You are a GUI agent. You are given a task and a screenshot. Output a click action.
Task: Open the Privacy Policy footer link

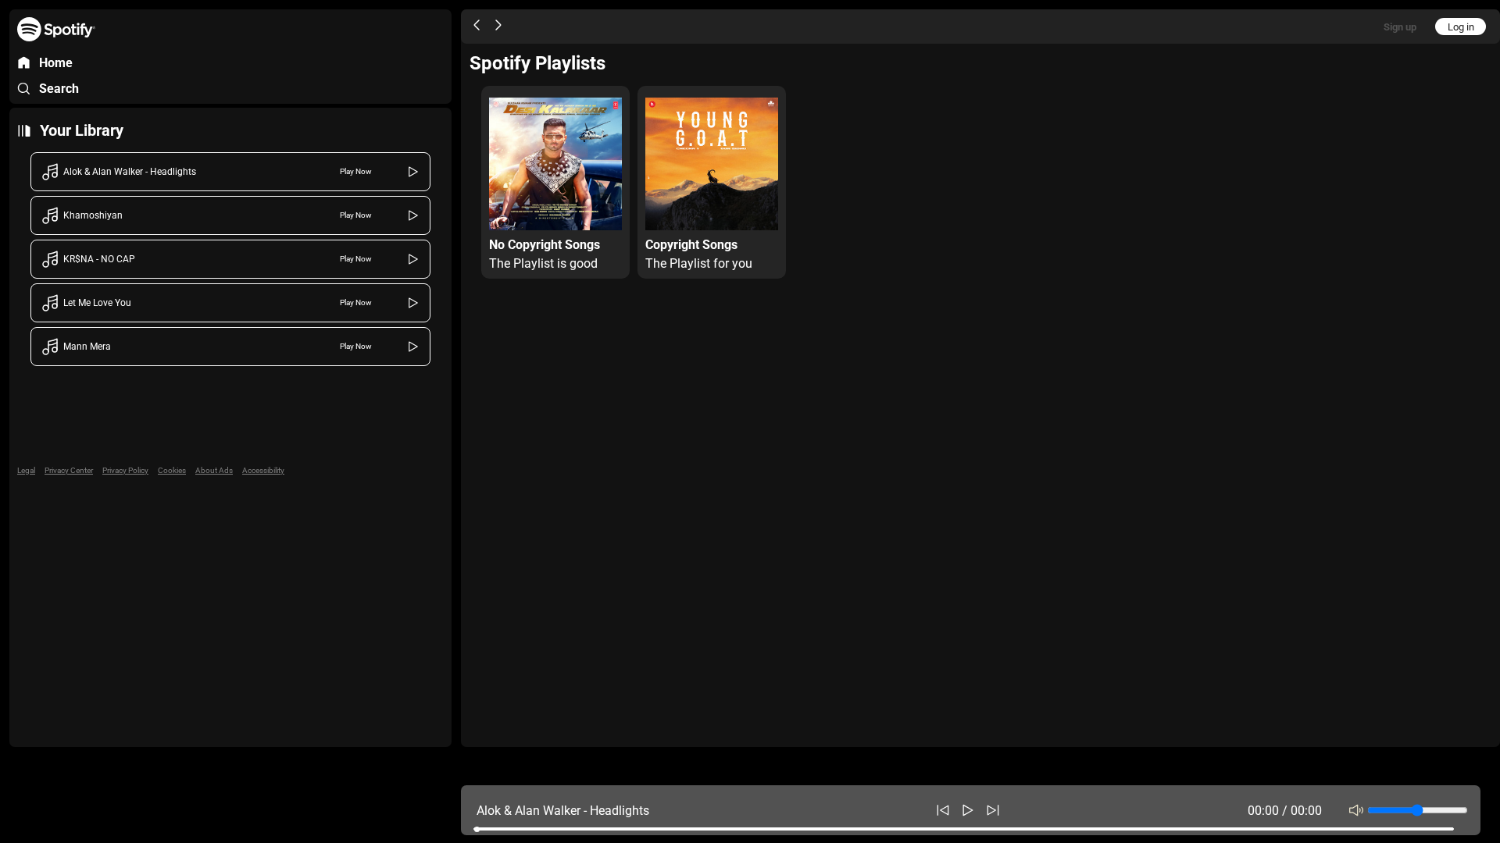(x=125, y=471)
